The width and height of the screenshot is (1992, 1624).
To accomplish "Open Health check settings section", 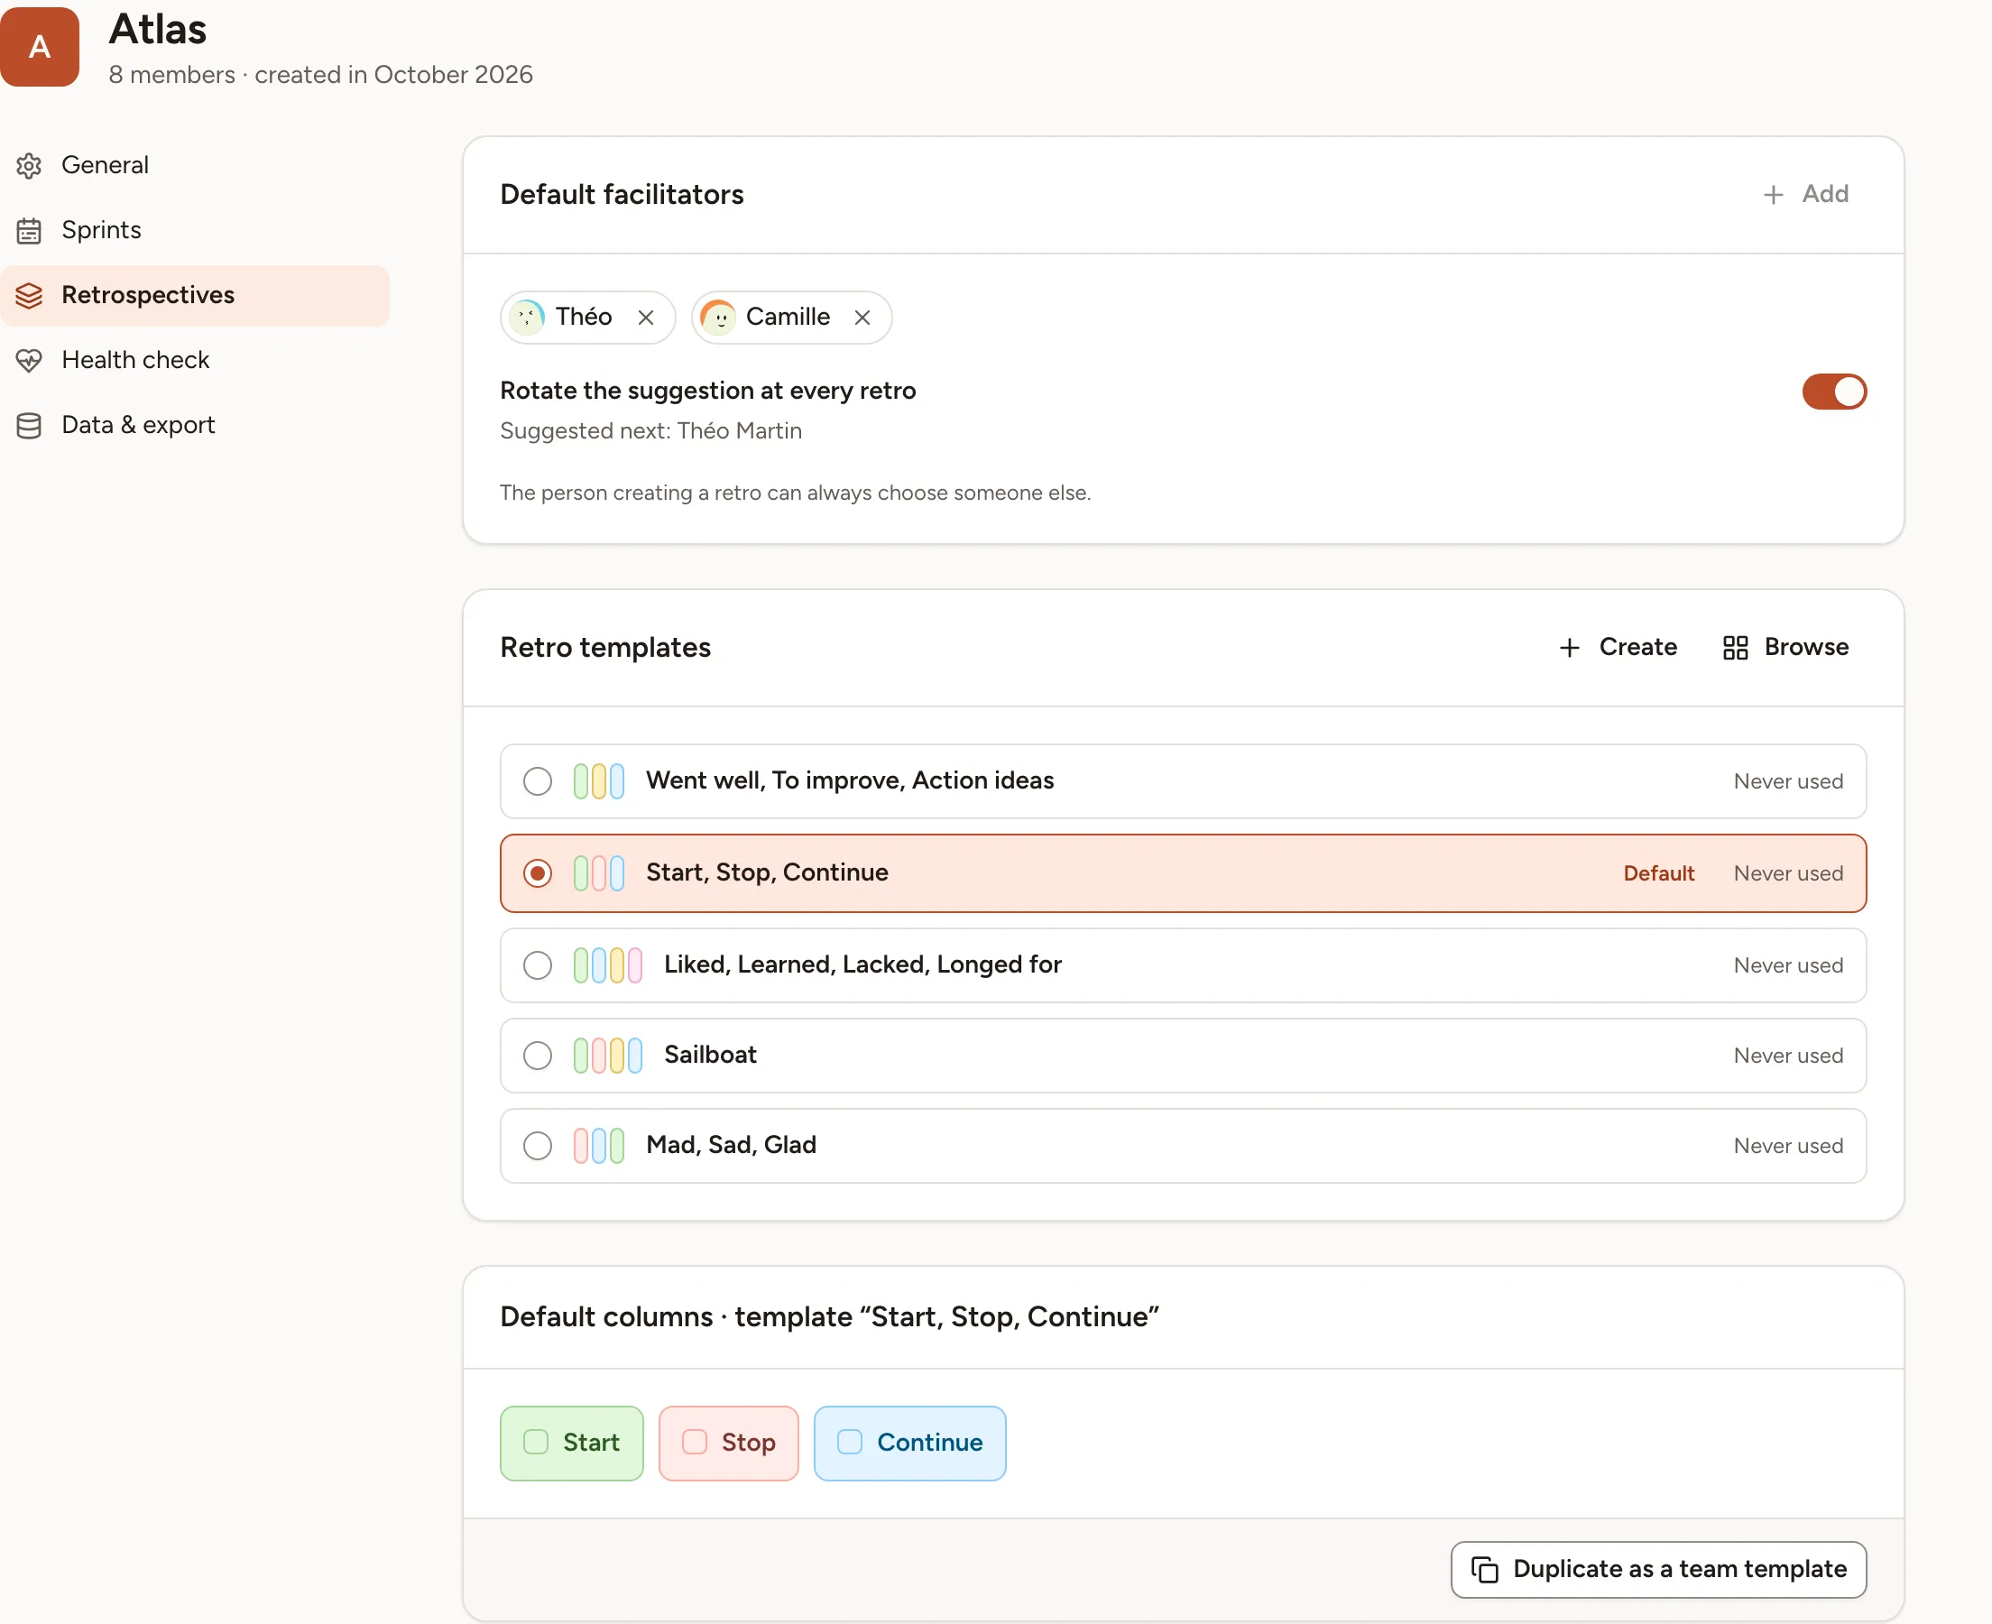I will click(x=195, y=360).
